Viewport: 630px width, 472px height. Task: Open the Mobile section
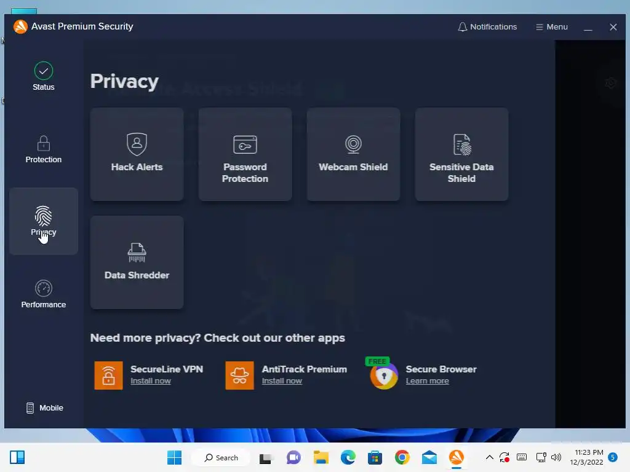44,408
